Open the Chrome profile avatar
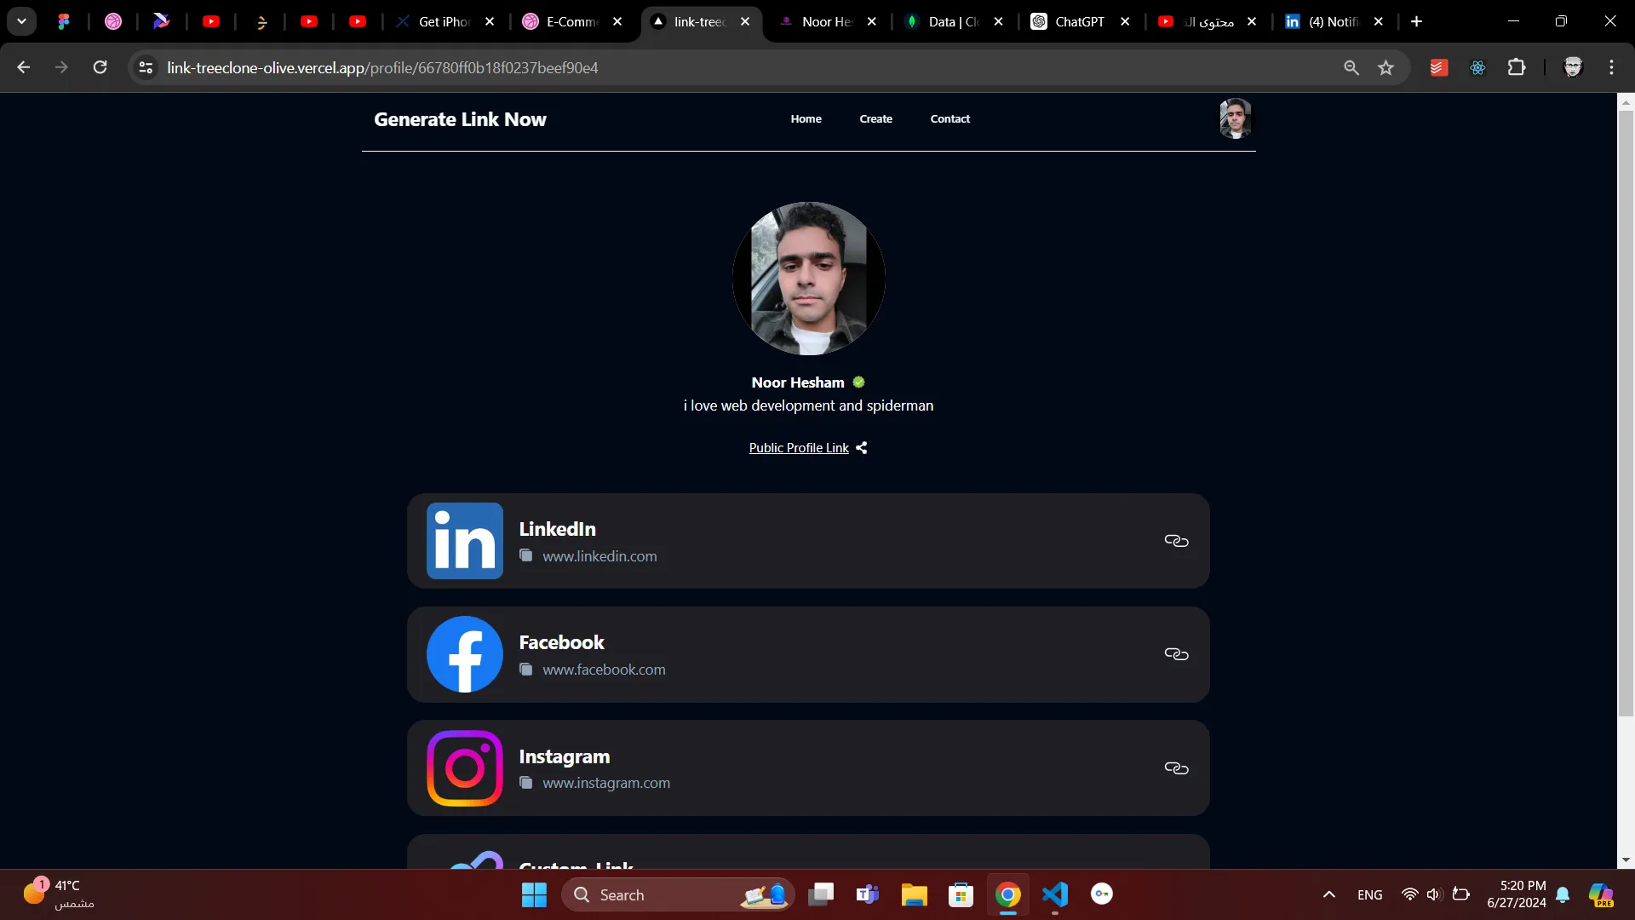The height and width of the screenshot is (920, 1635). tap(1573, 67)
